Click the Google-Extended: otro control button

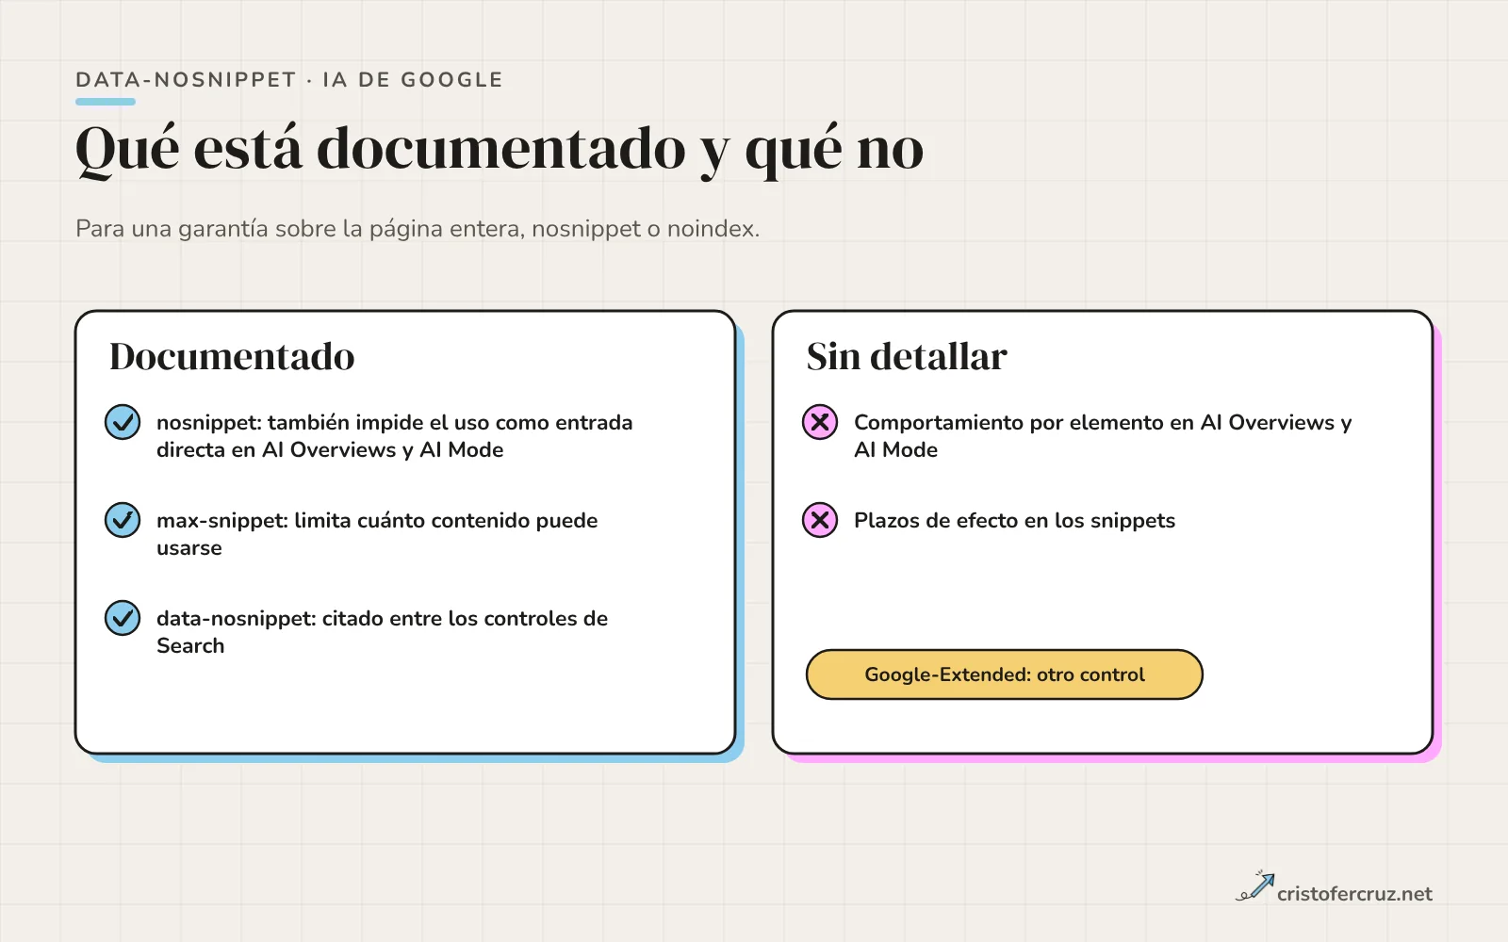[1005, 674]
